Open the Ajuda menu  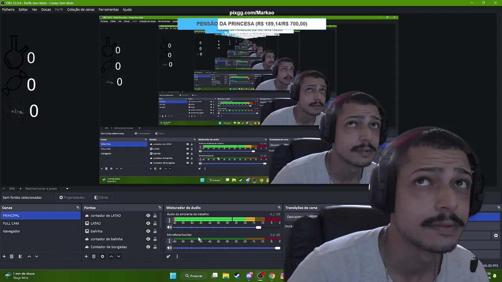(127, 9)
